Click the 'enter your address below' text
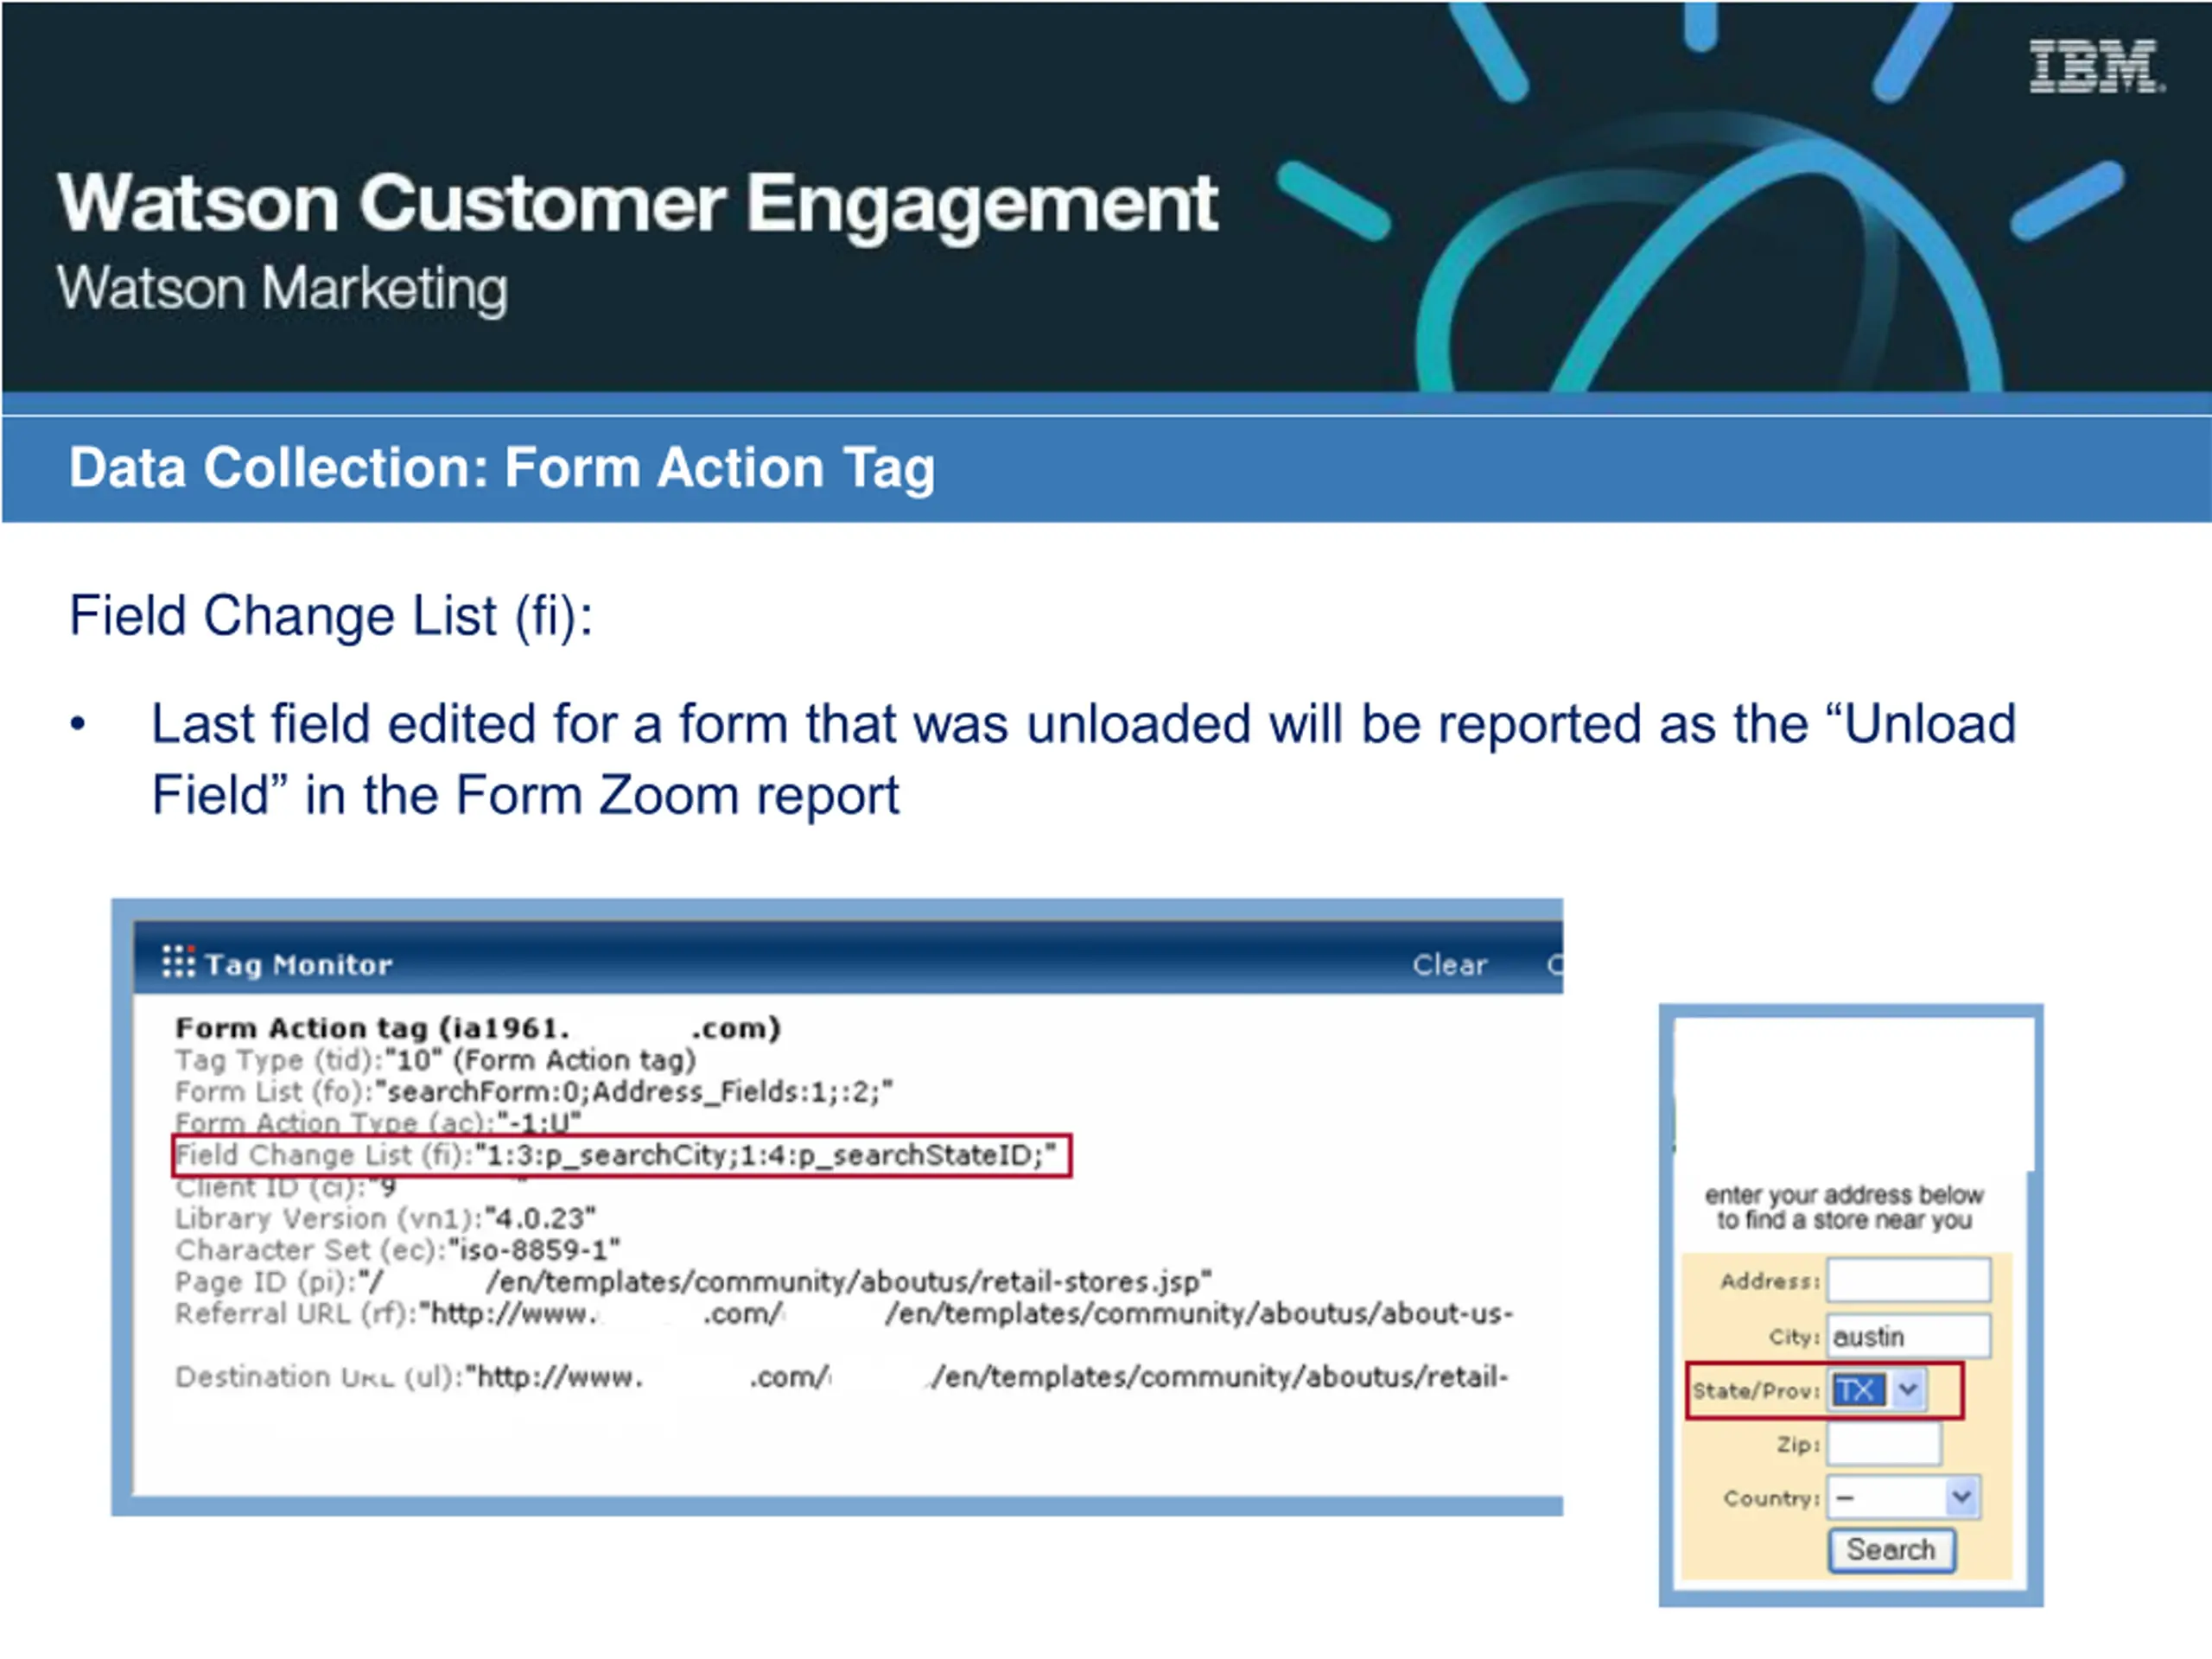Viewport: 2212px width, 1659px height. click(1844, 1195)
